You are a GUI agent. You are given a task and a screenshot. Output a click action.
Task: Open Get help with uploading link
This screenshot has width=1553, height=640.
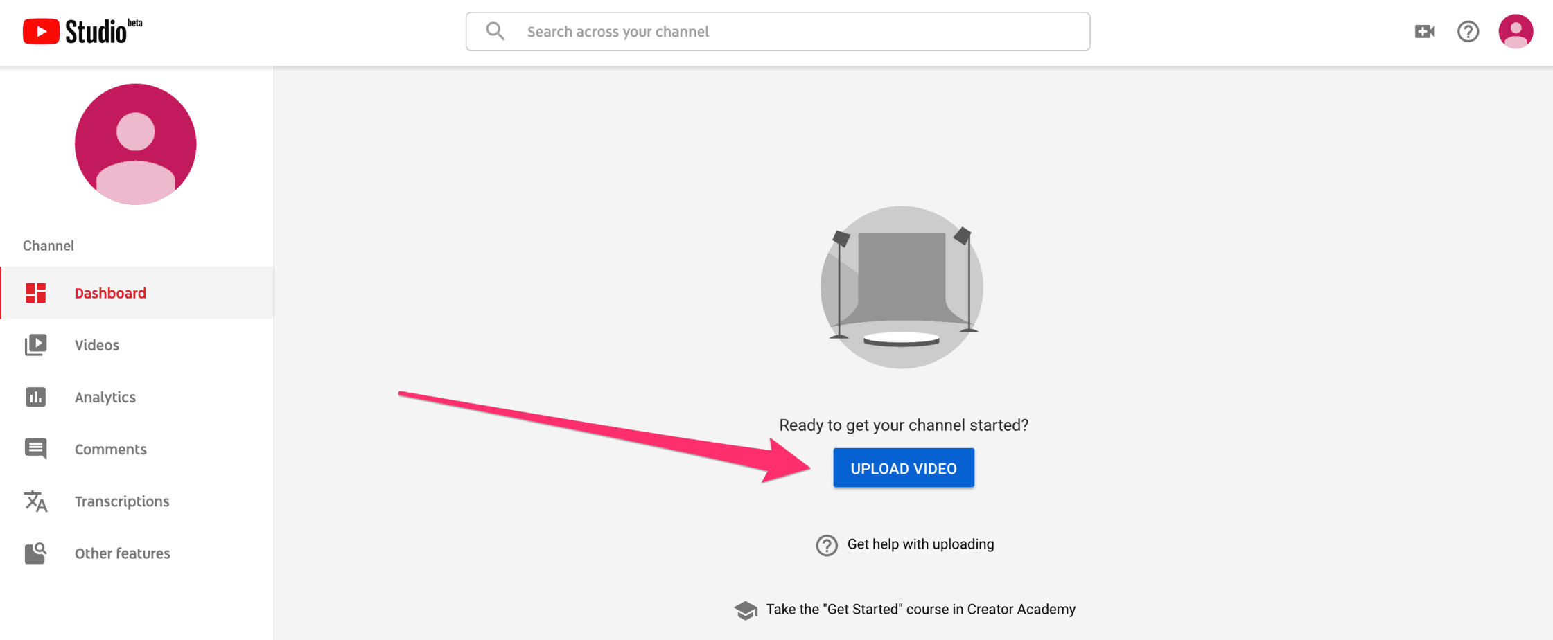click(920, 544)
